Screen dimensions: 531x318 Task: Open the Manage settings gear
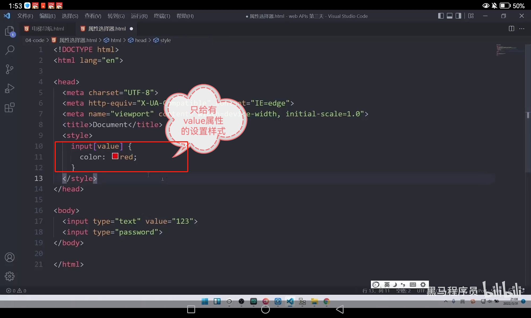coord(10,276)
